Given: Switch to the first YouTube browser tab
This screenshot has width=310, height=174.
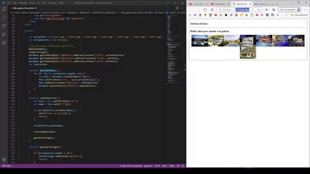Looking at the screenshot, I should point(198,4).
